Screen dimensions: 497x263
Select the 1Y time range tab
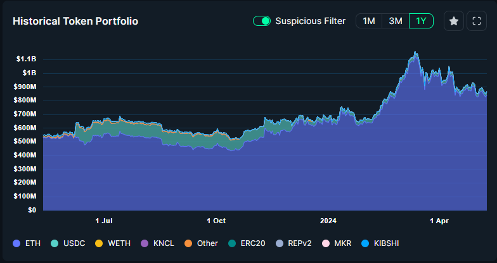pos(421,21)
